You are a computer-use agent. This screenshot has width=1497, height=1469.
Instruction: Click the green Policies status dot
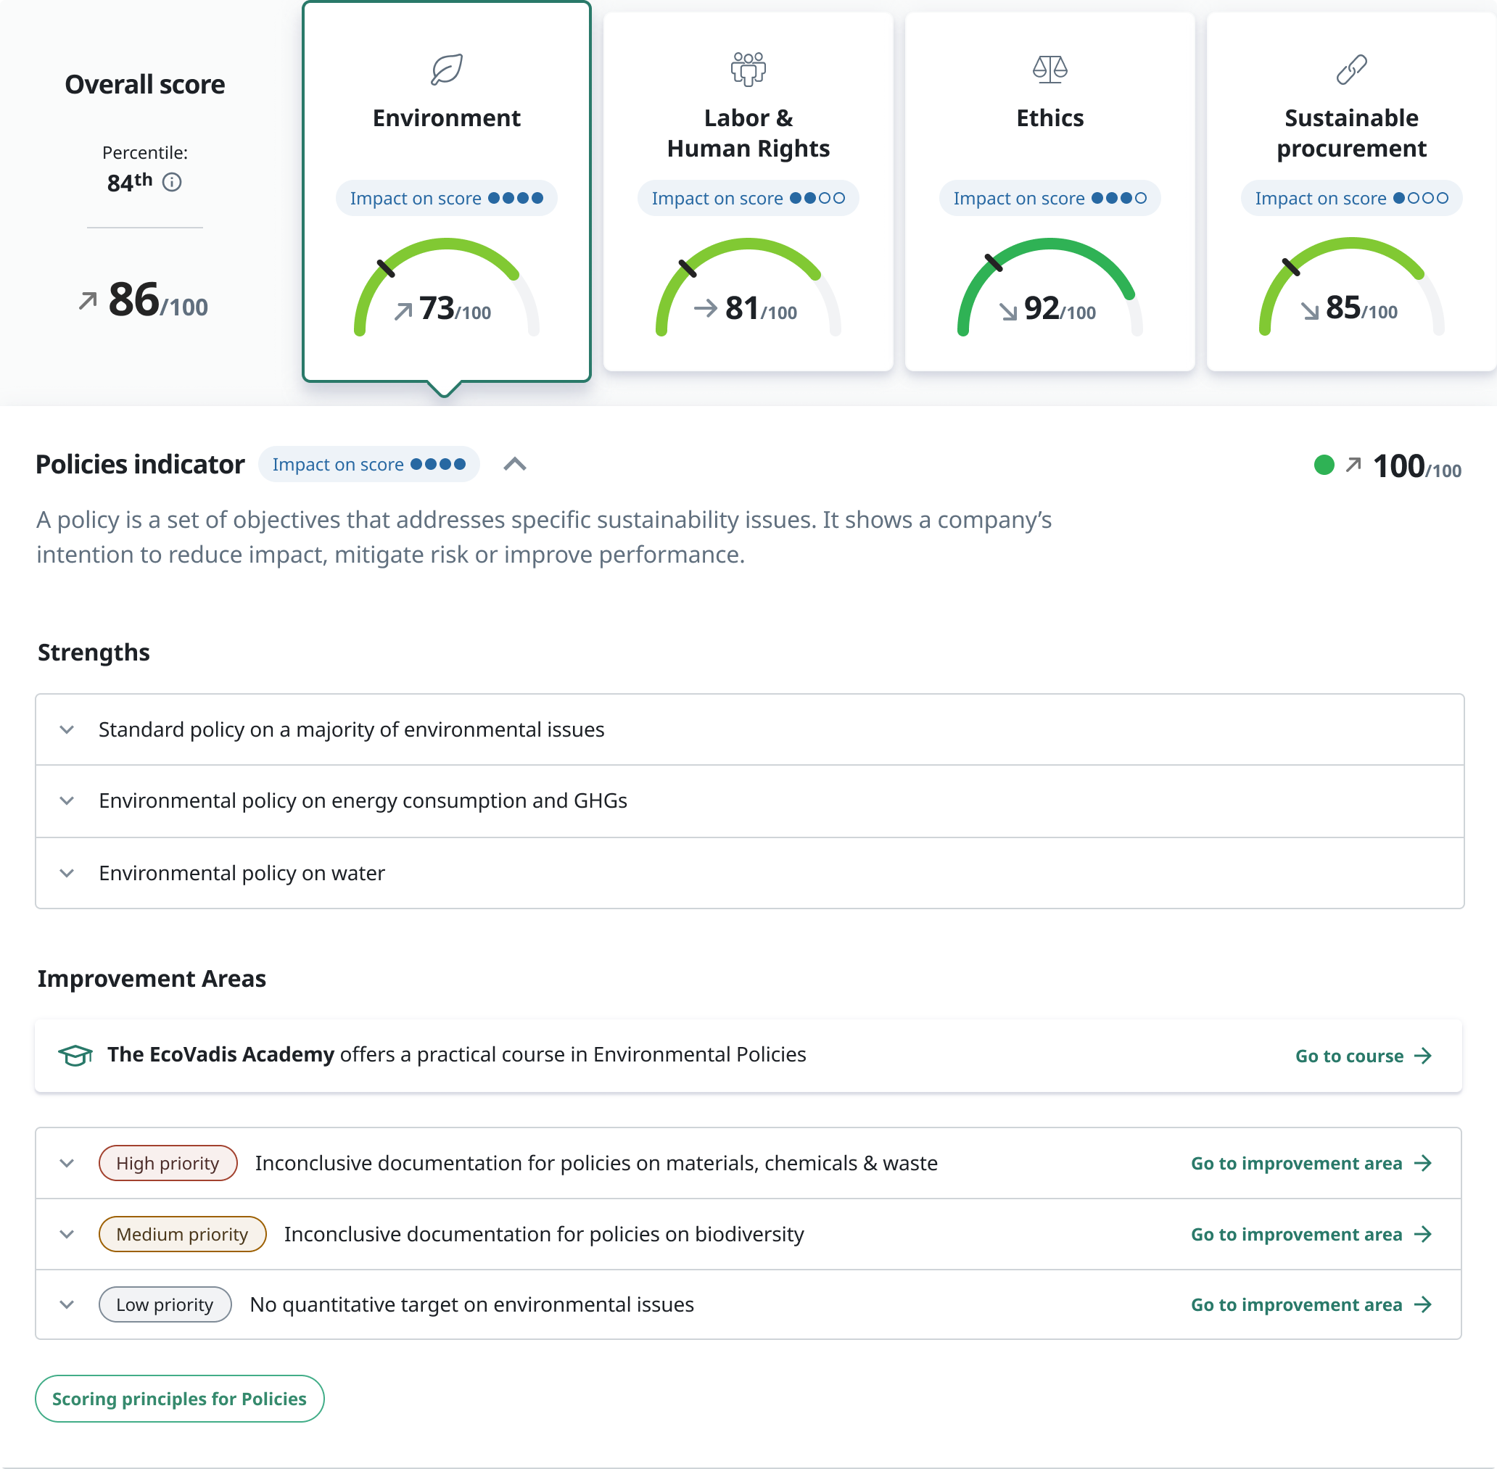(x=1324, y=465)
